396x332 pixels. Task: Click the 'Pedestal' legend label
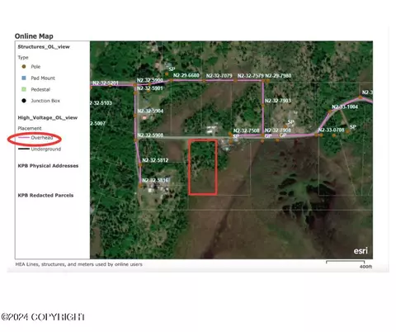(x=40, y=89)
